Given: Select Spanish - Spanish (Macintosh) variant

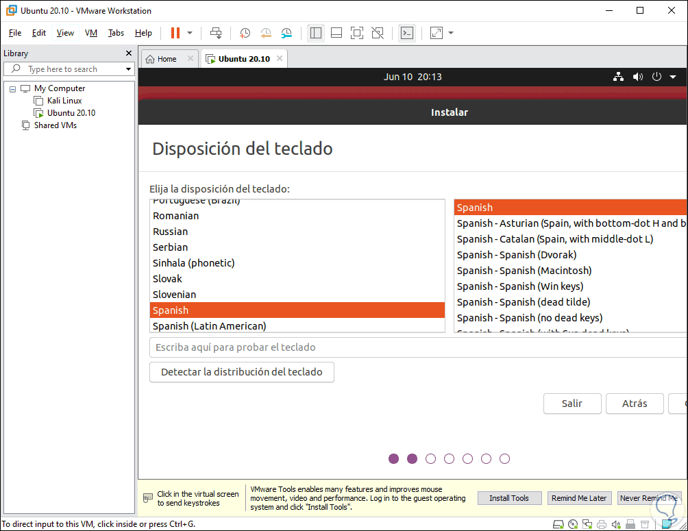Looking at the screenshot, I should tap(570, 271).
